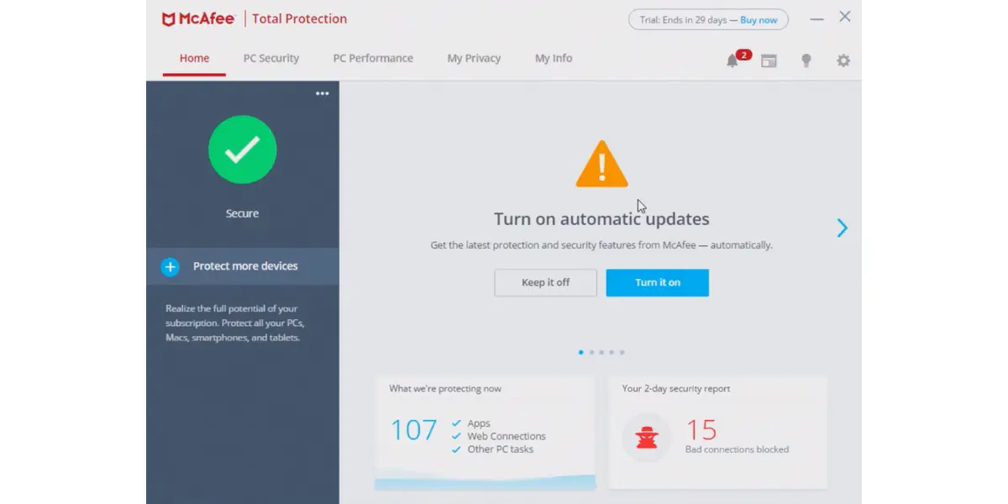Switch to the Home tab
Screen dimensions: 1008x504
194,58
